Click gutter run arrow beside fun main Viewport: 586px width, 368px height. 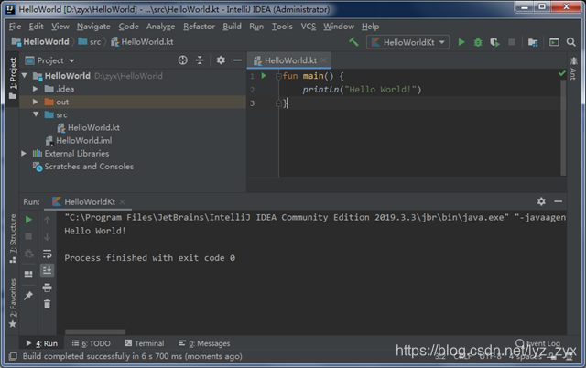click(264, 76)
